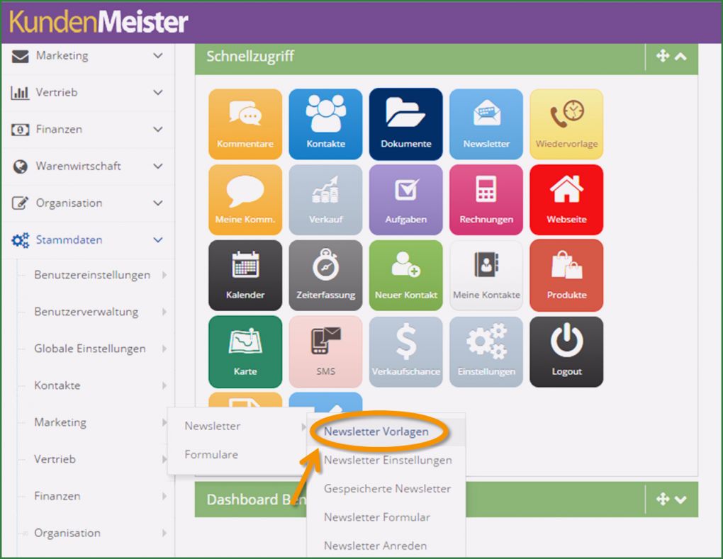723x559 pixels.
Task: Open the Zeiterfassung stopwatch tile
Action: click(325, 275)
